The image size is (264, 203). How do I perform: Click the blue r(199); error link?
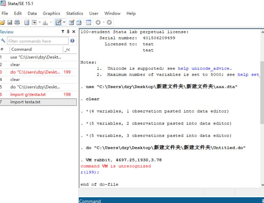pos(90,172)
